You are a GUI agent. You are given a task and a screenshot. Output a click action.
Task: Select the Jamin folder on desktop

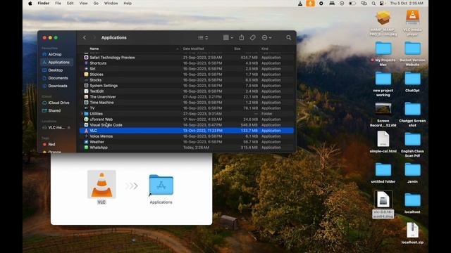click(412, 173)
